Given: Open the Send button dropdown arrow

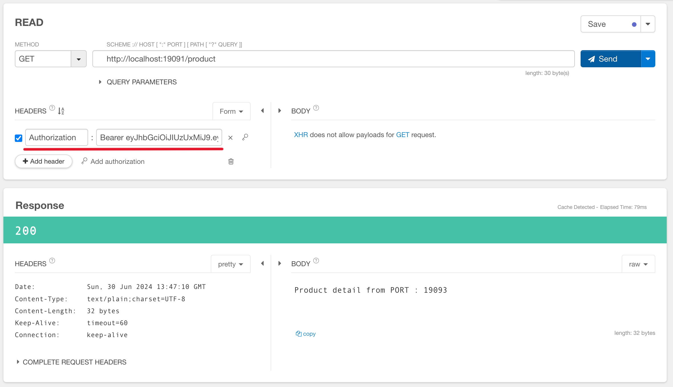Looking at the screenshot, I should click(648, 59).
